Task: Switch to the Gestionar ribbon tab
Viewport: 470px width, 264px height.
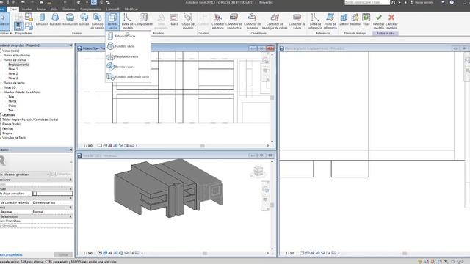Action: pos(68,9)
